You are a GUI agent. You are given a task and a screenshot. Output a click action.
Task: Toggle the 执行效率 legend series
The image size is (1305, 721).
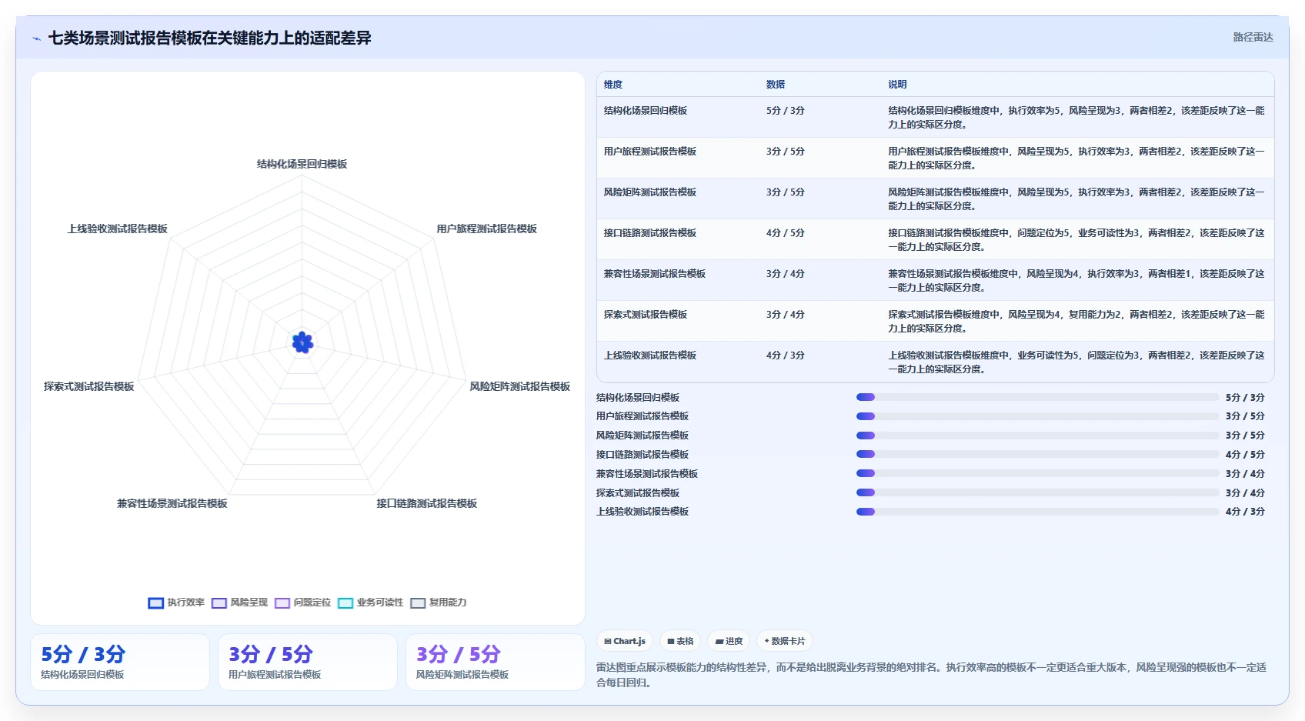click(x=176, y=603)
